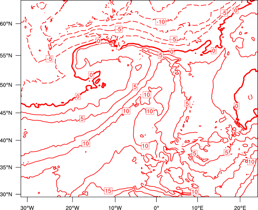Select the 10°W longitude axis label
Image resolution: width=258 pixels, height=210 pixels.
(x=115, y=207)
